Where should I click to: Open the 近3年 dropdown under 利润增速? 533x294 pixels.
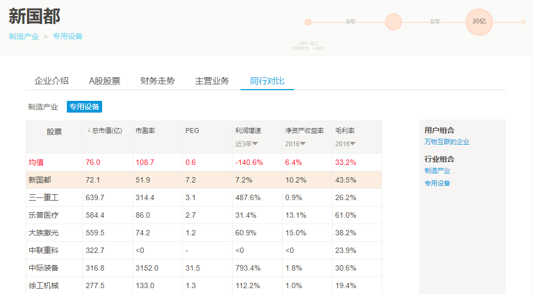[x=247, y=144]
